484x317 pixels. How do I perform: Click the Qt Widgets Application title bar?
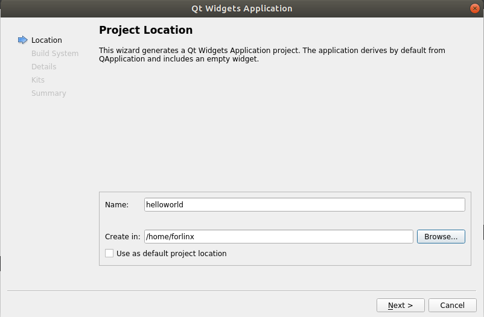tap(241, 8)
